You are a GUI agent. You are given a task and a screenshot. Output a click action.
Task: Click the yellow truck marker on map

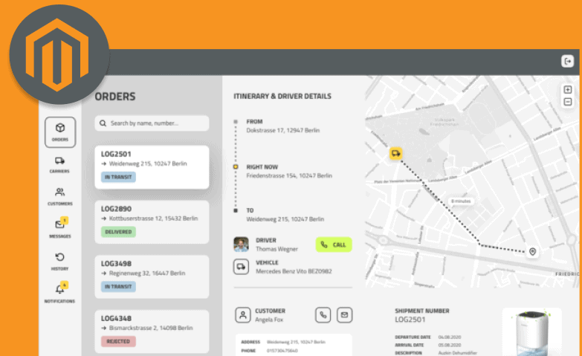coord(395,153)
